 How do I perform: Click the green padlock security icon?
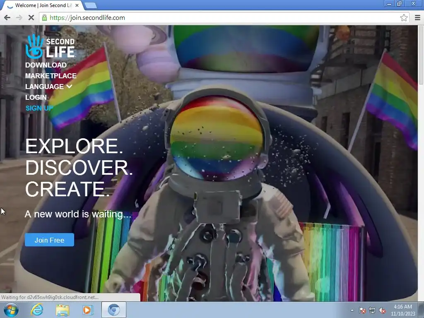pos(44,18)
